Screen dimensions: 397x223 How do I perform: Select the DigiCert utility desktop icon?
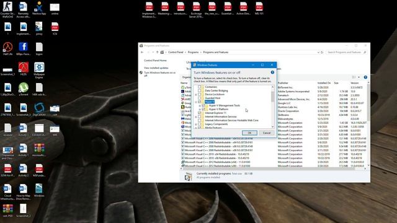(x=39, y=110)
